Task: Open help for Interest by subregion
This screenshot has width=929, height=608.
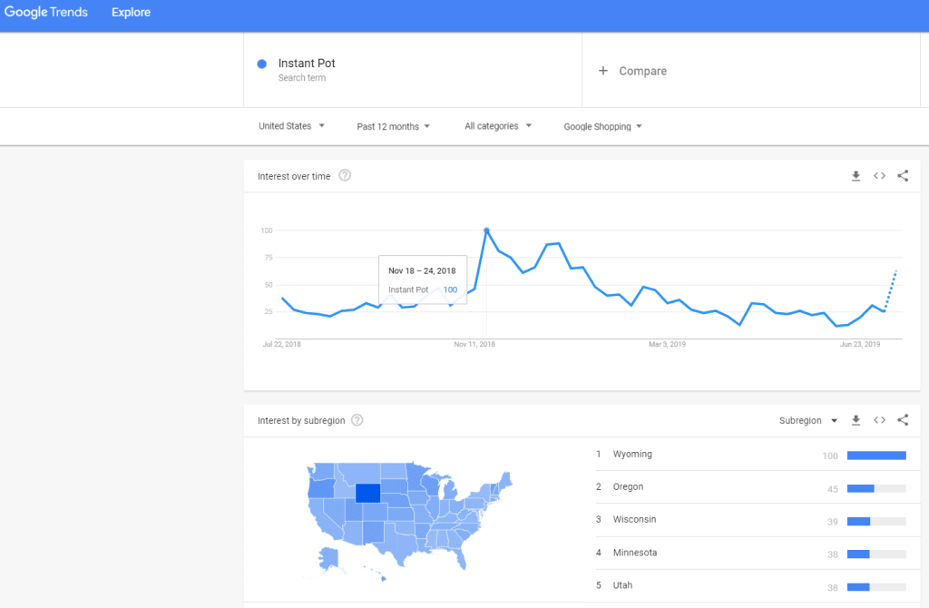Action: pos(357,420)
